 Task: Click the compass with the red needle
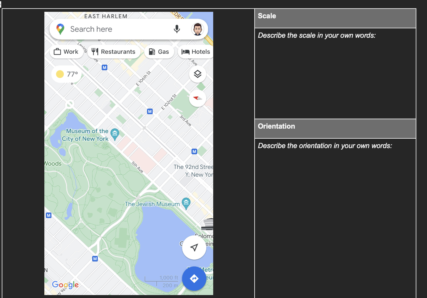pyautogui.click(x=198, y=98)
